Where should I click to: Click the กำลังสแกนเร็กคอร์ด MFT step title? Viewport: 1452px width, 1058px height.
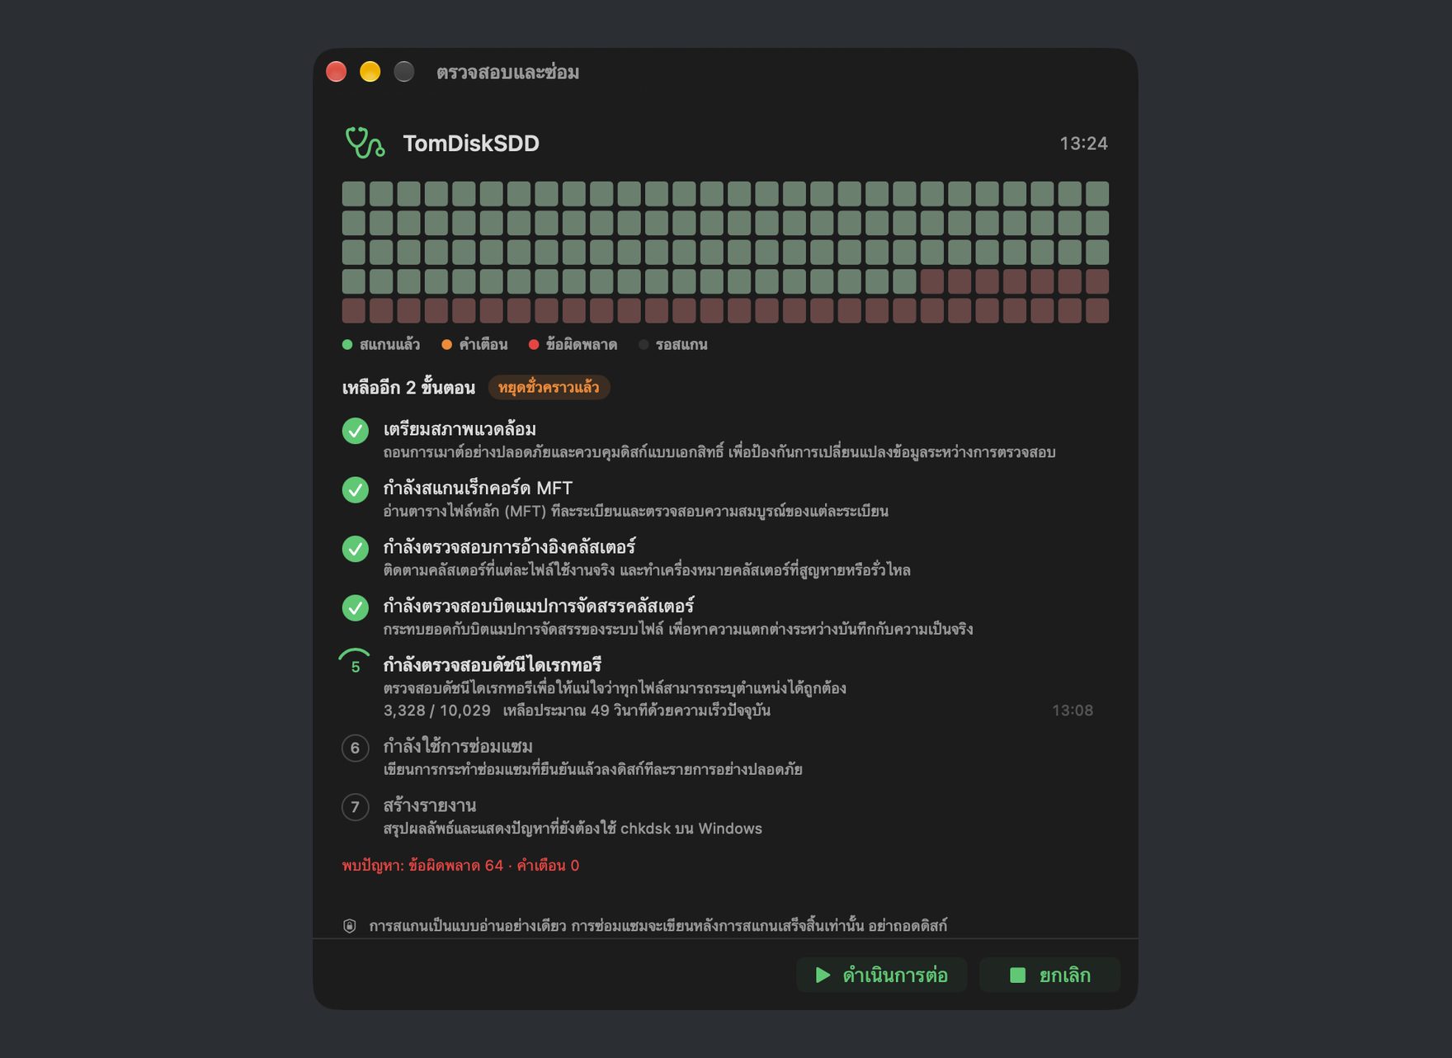pyautogui.click(x=478, y=489)
